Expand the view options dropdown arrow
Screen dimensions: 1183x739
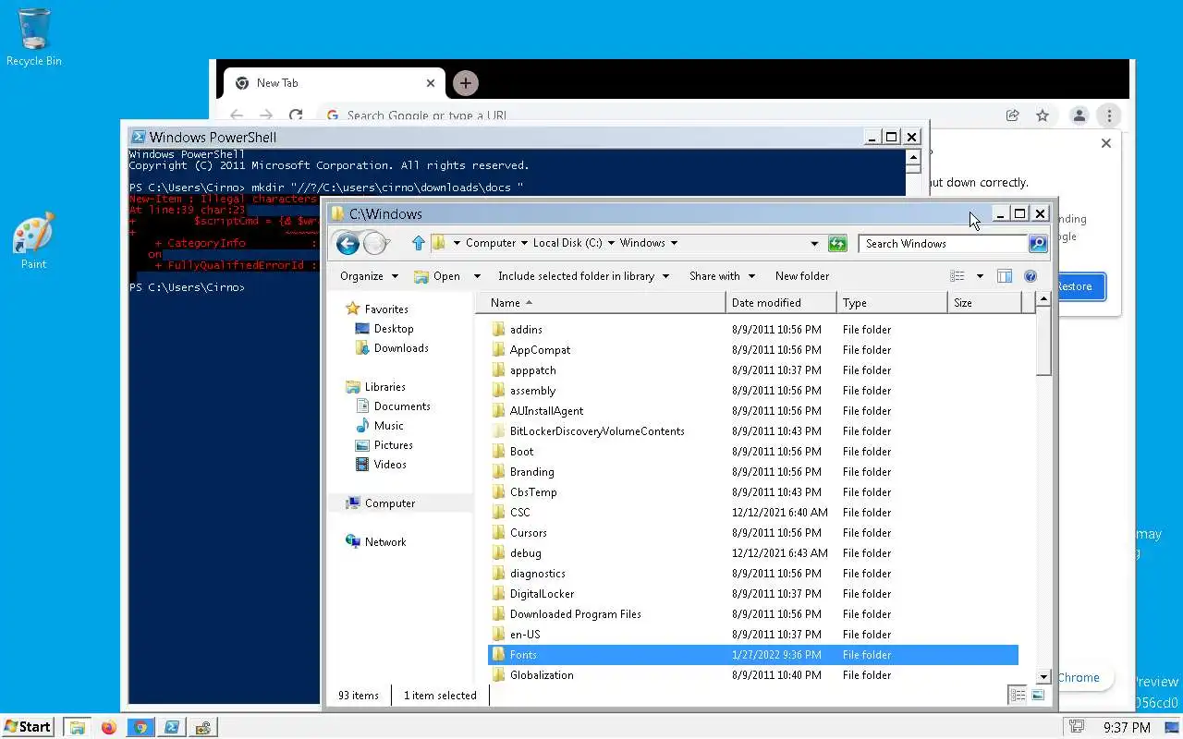click(980, 276)
